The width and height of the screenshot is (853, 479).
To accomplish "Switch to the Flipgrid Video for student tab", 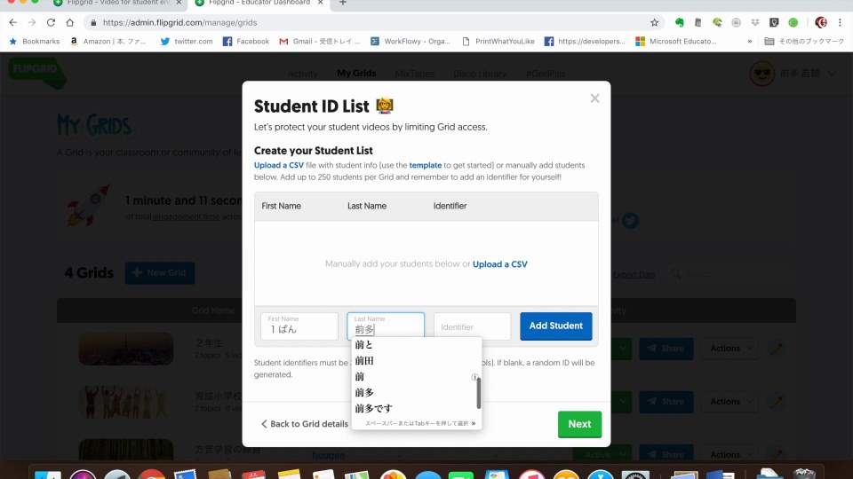I will coord(116,4).
